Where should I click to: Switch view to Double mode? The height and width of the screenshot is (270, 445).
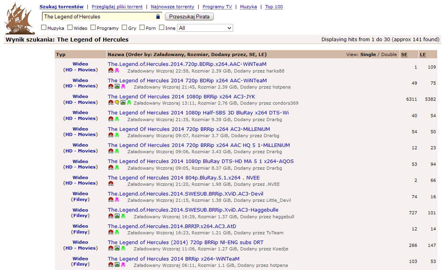coord(389,54)
